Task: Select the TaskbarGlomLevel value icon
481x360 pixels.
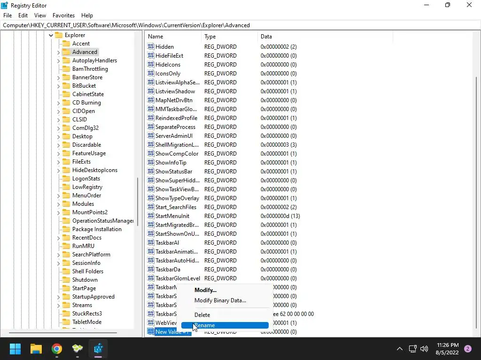Action: pyautogui.click(x=151, y=278)
